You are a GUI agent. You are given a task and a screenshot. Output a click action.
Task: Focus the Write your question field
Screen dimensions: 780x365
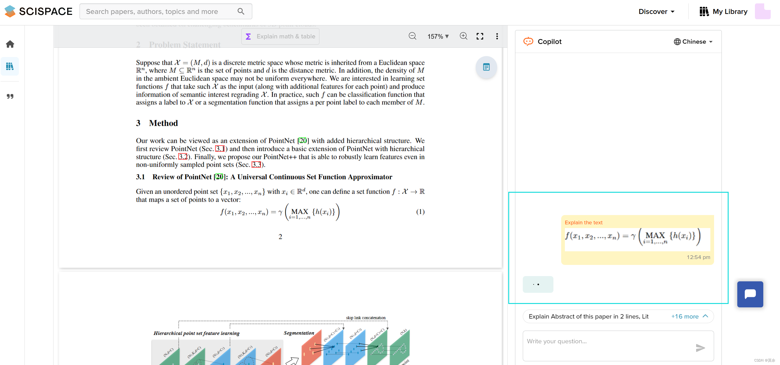[607, 345]
